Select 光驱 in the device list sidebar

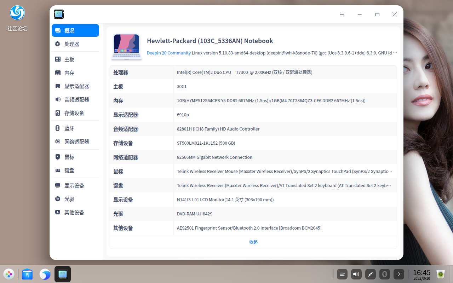(x=69, y=199)
